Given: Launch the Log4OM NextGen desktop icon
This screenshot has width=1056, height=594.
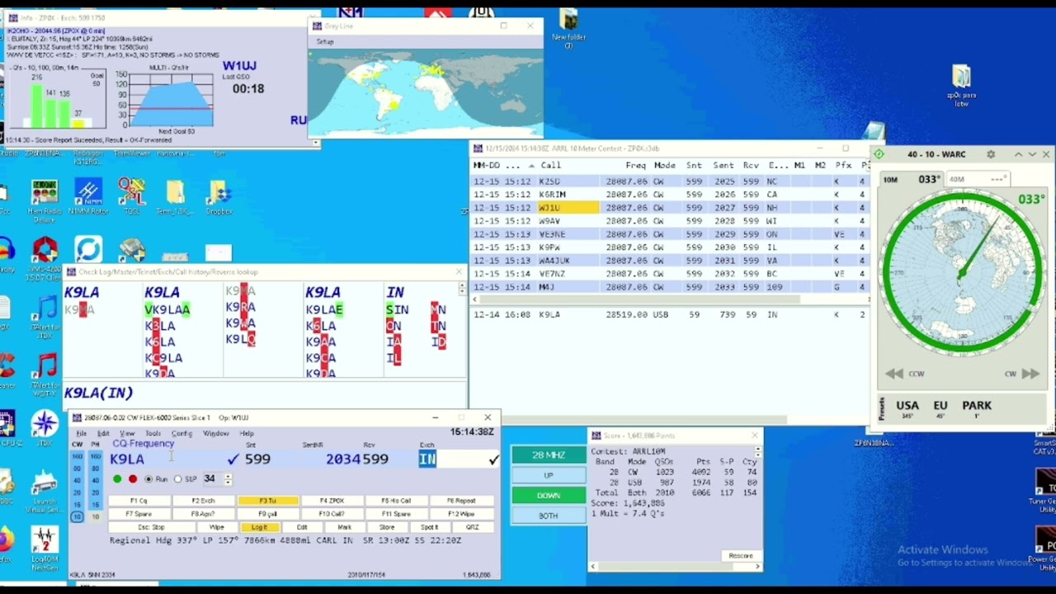Looking at the screenshot, I should click(x=45, y=549).
